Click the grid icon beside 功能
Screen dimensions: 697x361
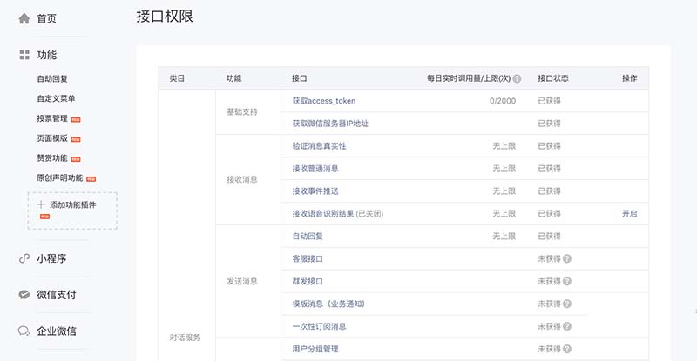click(24, 55)
